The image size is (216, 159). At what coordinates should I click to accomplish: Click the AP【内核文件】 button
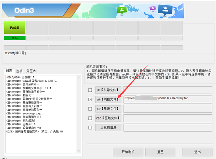click(x=108, y=99)
